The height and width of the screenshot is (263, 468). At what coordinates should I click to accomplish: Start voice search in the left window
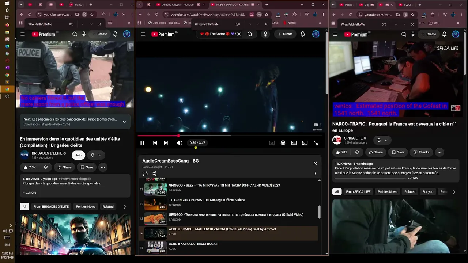(84, 34)
